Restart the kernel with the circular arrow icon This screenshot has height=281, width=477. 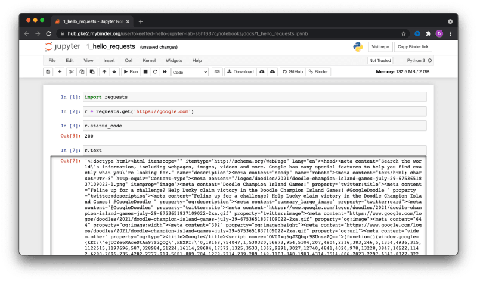click(155, 71)
